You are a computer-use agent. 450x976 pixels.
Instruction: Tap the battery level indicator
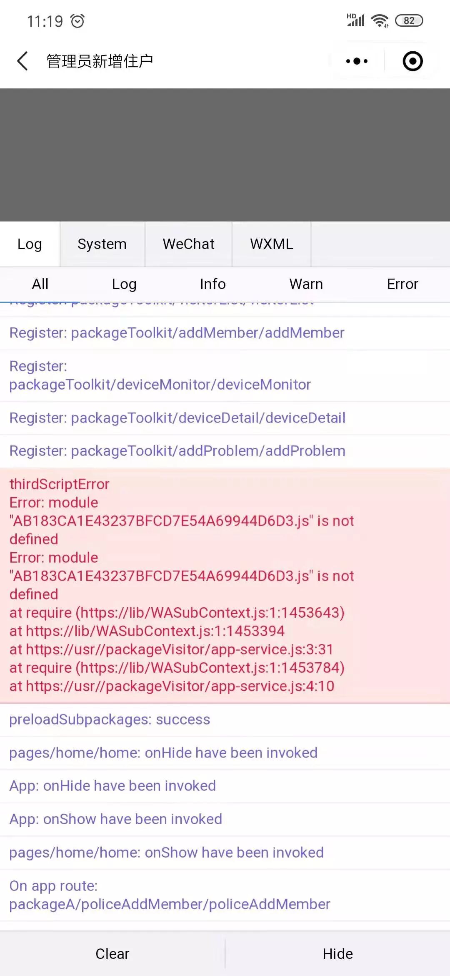409,20
